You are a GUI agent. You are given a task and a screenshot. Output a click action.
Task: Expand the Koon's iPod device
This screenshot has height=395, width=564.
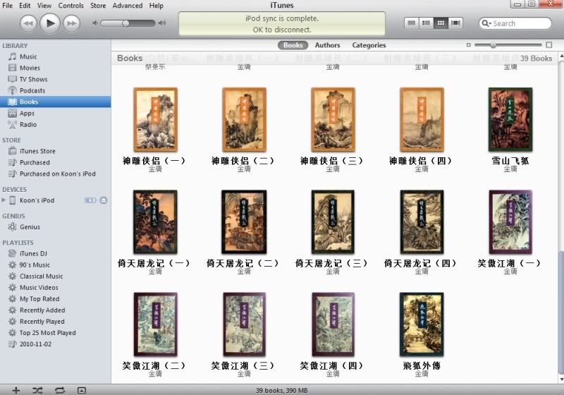[x=4, y=200]
